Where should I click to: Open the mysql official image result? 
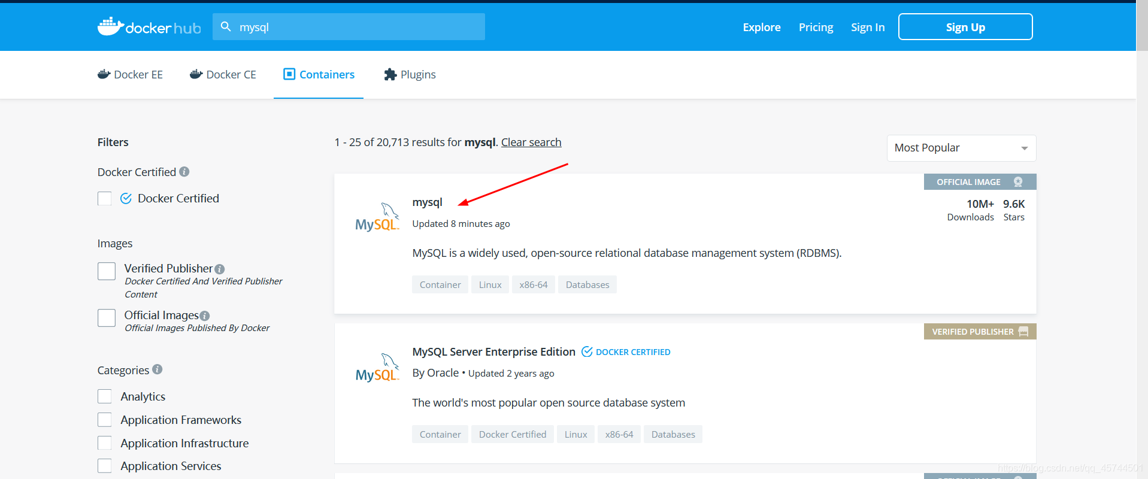coord(427,202)
